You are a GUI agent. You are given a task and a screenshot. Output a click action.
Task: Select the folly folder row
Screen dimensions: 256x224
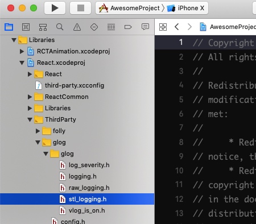click(x=77, y=131)
